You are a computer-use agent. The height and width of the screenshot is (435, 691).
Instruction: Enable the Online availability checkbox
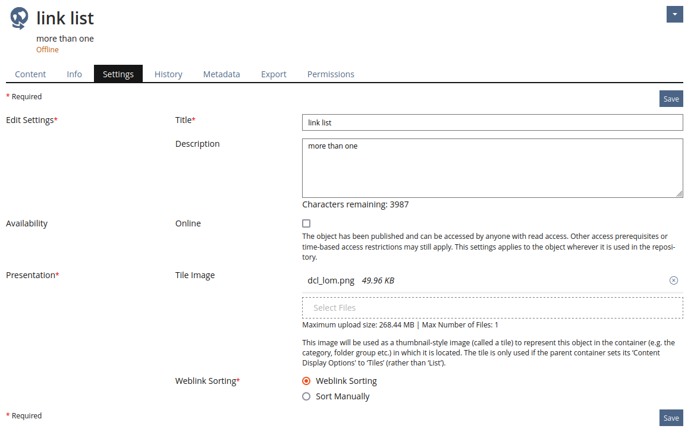(306, 223)
